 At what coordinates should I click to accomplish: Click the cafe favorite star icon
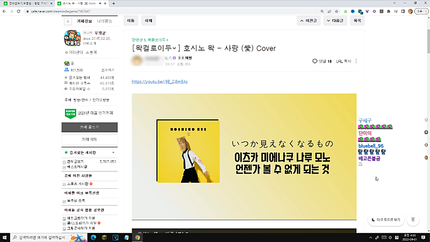tap(68, 21)
